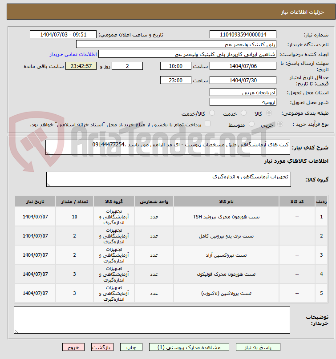The height and width of the screenshot is (359, 336).
Task: Select the TSH thyroid hormone test row
Action: pyautogui.click(x=171, y=217)
